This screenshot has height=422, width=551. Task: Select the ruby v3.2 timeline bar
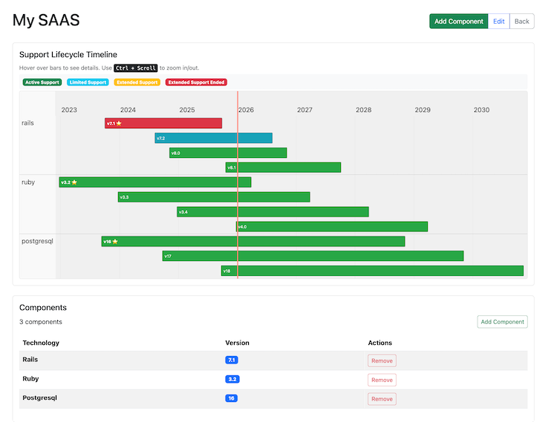(x=155, y=182)
